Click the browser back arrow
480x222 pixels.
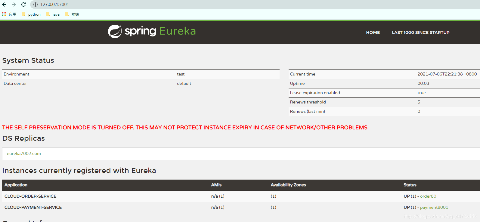click(x=4, y=5)
